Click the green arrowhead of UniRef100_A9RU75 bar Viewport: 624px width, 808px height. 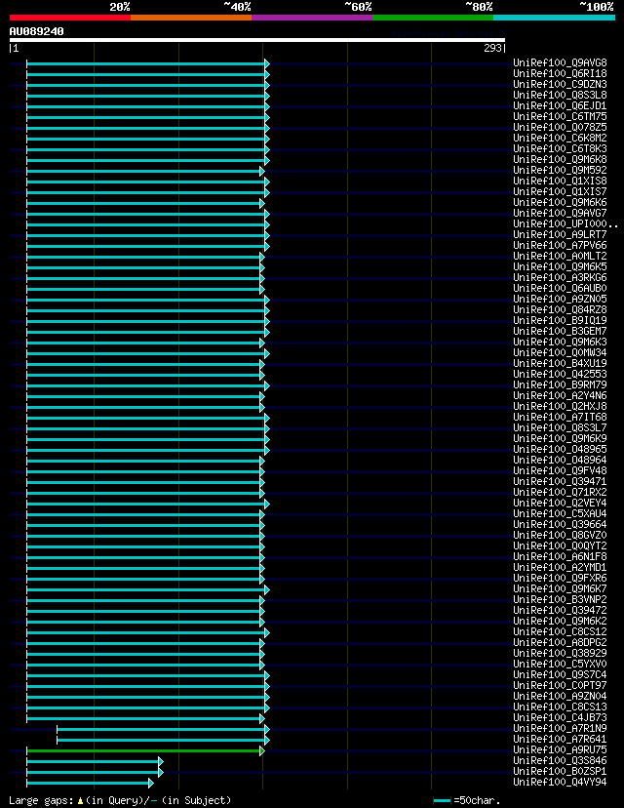click(x=262, y=751)
